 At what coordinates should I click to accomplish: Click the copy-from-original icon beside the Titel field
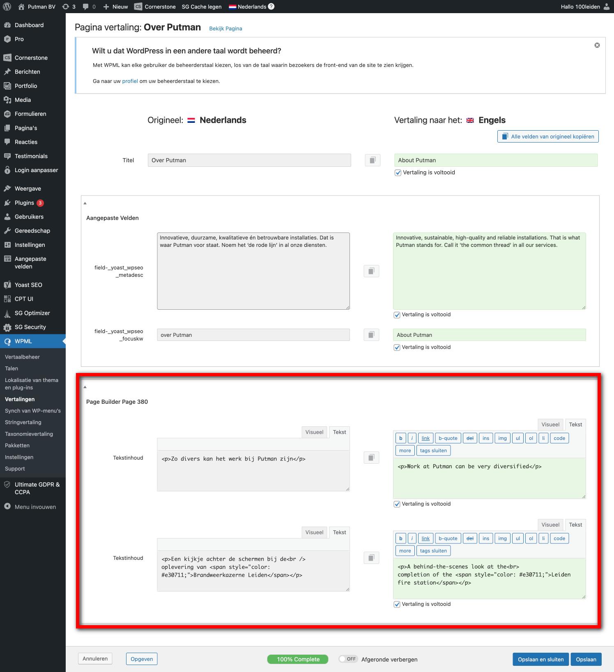pyautogui.click(x=372, y=160)
